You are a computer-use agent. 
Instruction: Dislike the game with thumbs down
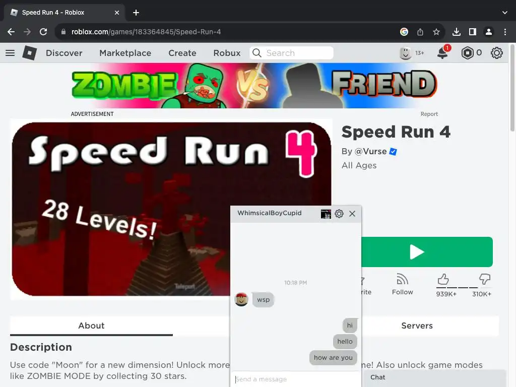(x=484, y=279)
